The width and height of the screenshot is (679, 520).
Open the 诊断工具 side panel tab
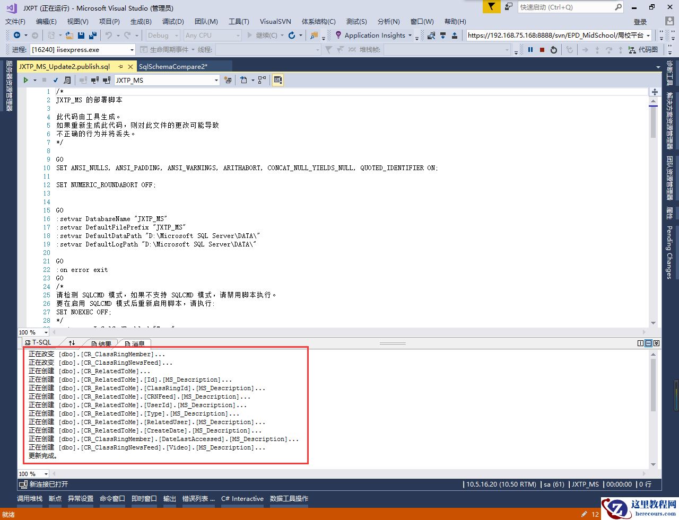point(669,73)
